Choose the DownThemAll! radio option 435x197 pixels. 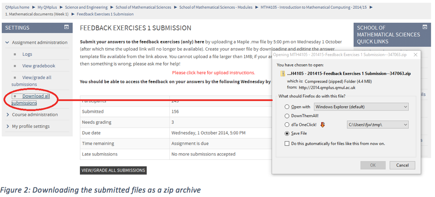287,116
